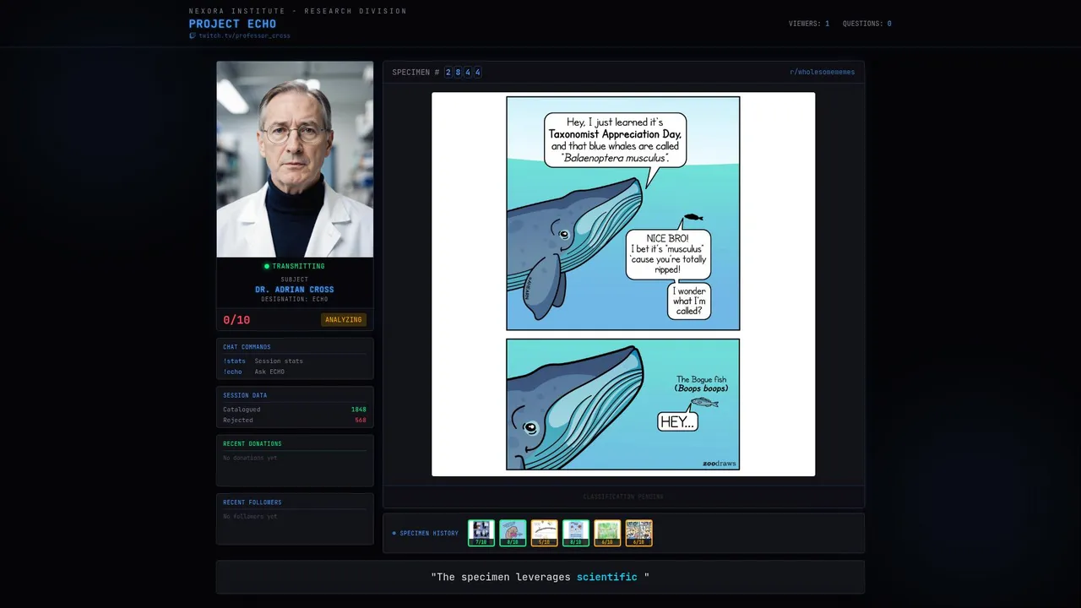Click the DESIGNATION: ECHO text

pos(295,299)
